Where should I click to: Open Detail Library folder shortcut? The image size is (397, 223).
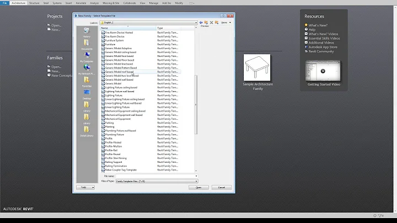pos(87,131)
